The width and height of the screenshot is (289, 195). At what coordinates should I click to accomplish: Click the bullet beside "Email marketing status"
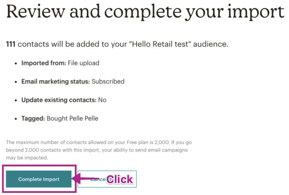(x=16, y=82)
